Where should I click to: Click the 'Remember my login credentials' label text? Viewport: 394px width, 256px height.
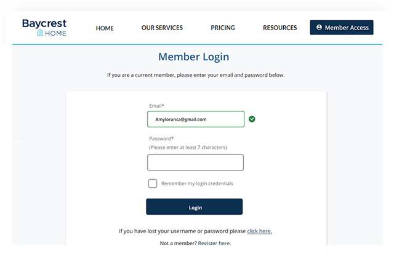point(197,183)
